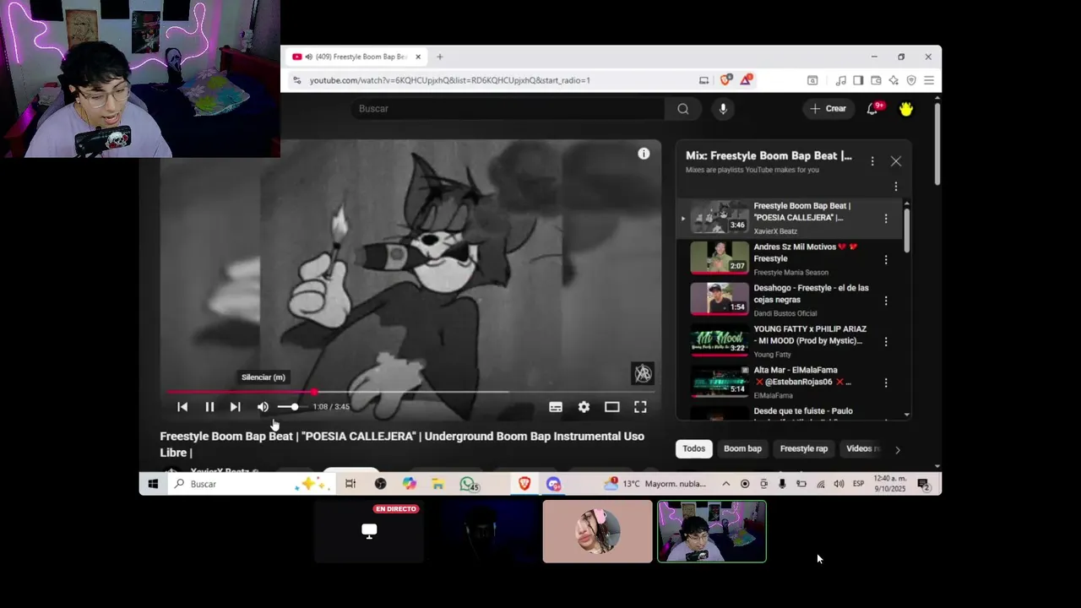Open Brave Leo AI sparkle icon
Image resolution: width=1081 pixels, height=608 pixels.
coord(894,80)
